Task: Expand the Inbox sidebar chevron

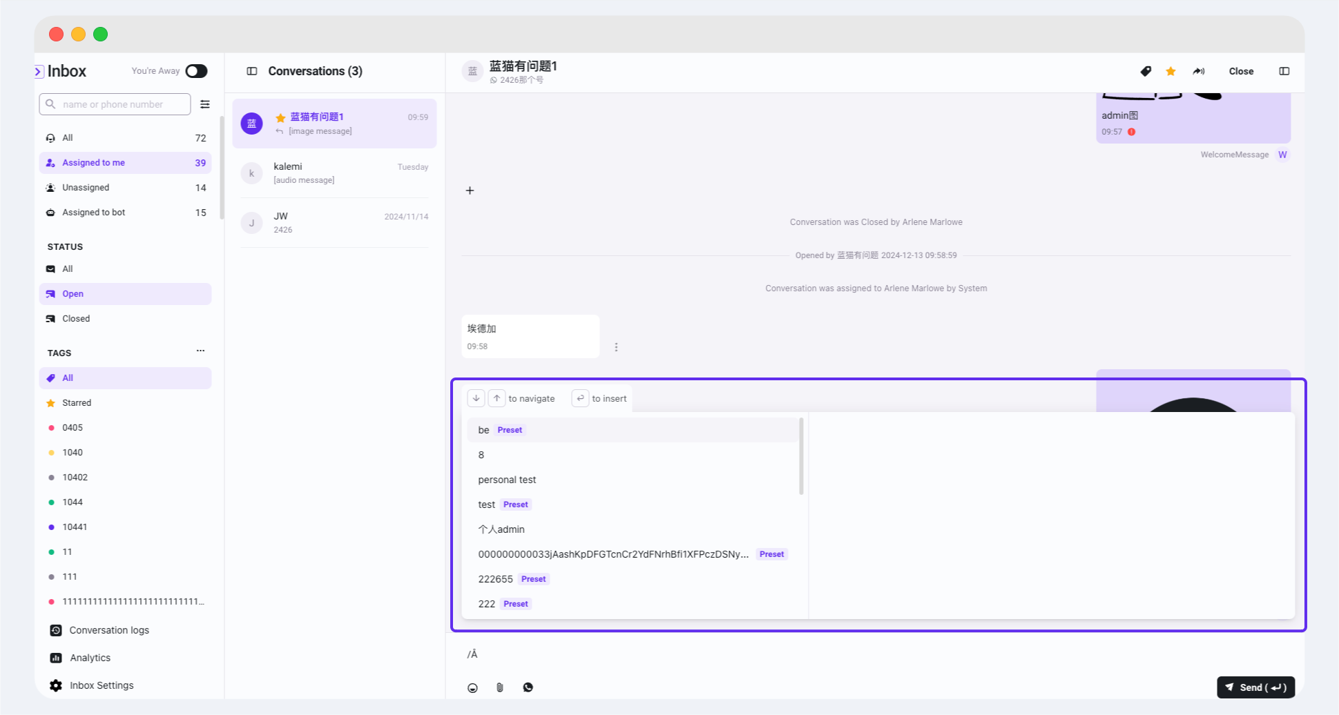Action: tap(39, 71)
